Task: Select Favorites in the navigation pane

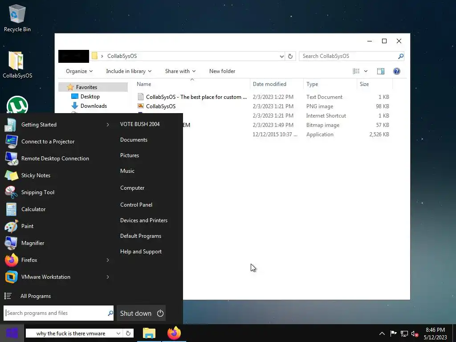Action: click(93, 87)
